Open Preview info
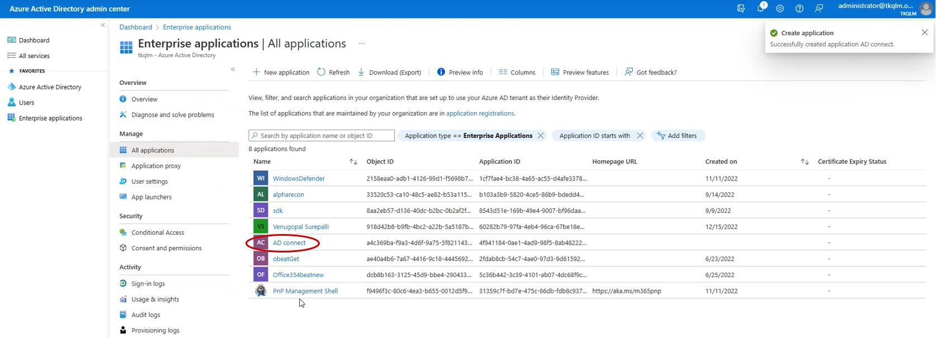 [x=460, y=72]
